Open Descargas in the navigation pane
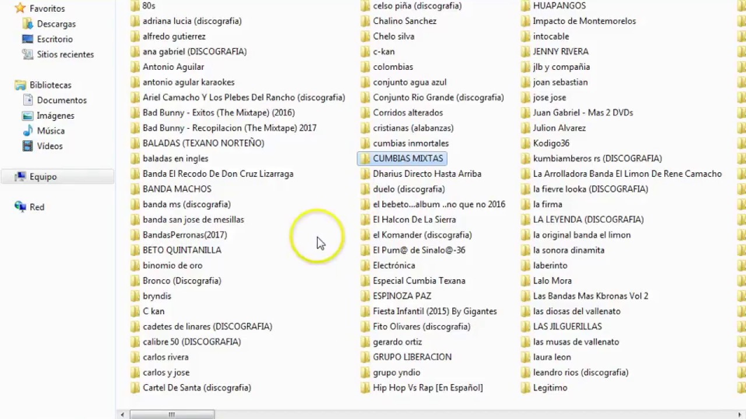Viewport: 746px width, 419px height. pos(57,24)
